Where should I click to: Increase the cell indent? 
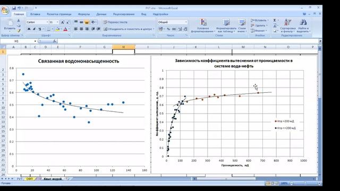(x=98, y=29)
